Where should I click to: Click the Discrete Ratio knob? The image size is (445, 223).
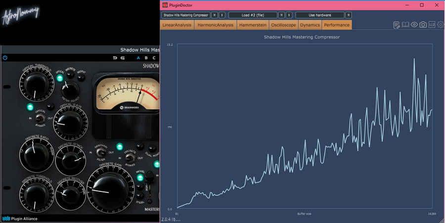coord(36,155)
